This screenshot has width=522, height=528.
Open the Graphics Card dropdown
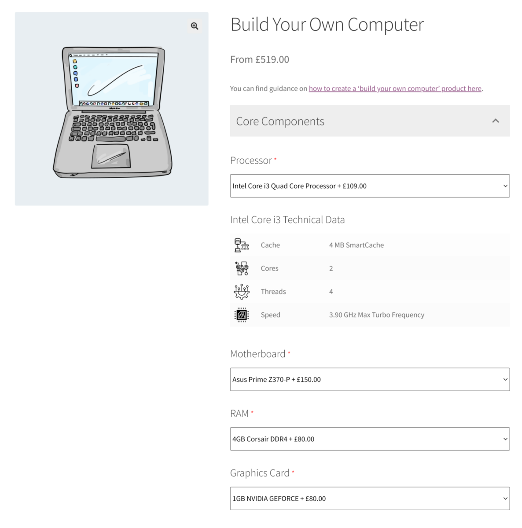(x=370, y=499)
